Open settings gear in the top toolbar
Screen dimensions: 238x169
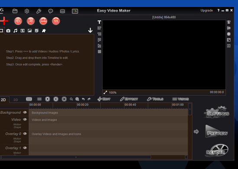[x=27, y=11]
